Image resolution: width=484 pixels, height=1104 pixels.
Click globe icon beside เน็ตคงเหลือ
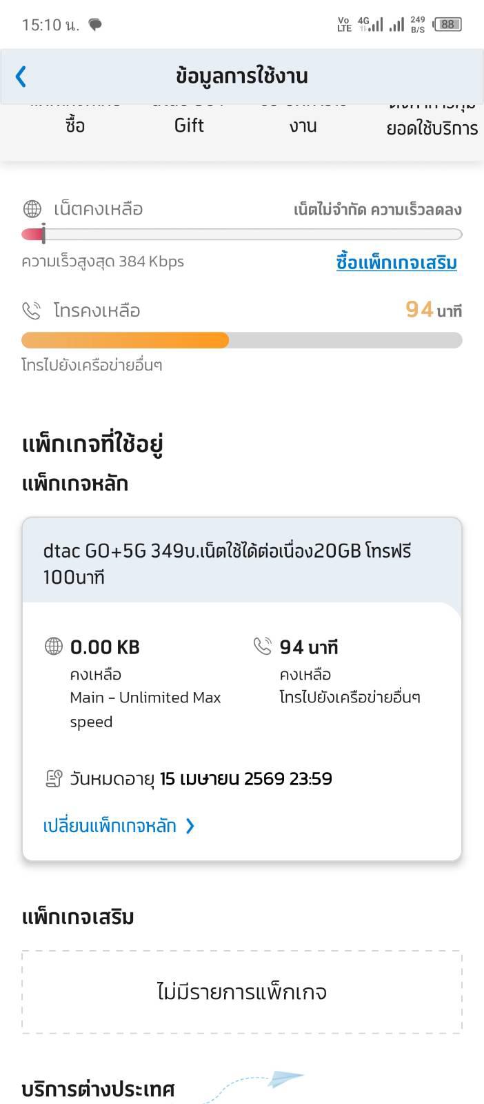pos(32,208)
